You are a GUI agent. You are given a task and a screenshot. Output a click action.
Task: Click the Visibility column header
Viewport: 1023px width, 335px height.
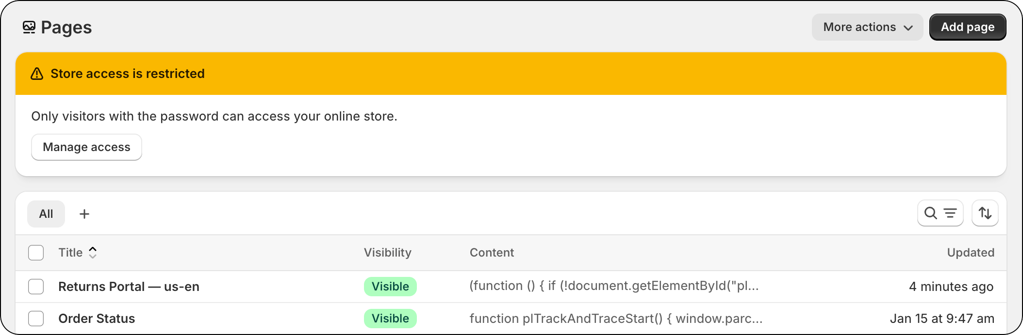(387, 252)
